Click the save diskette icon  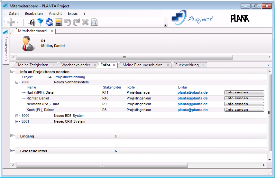coord(58,22)
